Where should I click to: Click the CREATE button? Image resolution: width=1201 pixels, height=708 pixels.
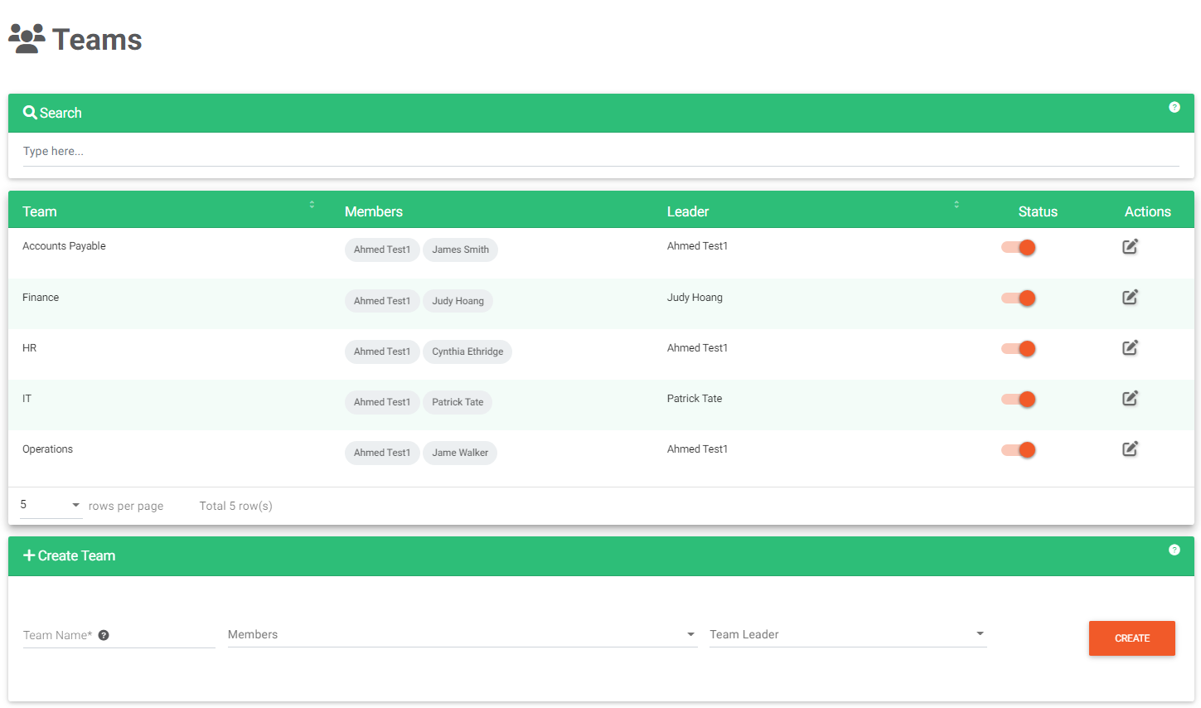pyautogui.click(x=1131, y=638)
